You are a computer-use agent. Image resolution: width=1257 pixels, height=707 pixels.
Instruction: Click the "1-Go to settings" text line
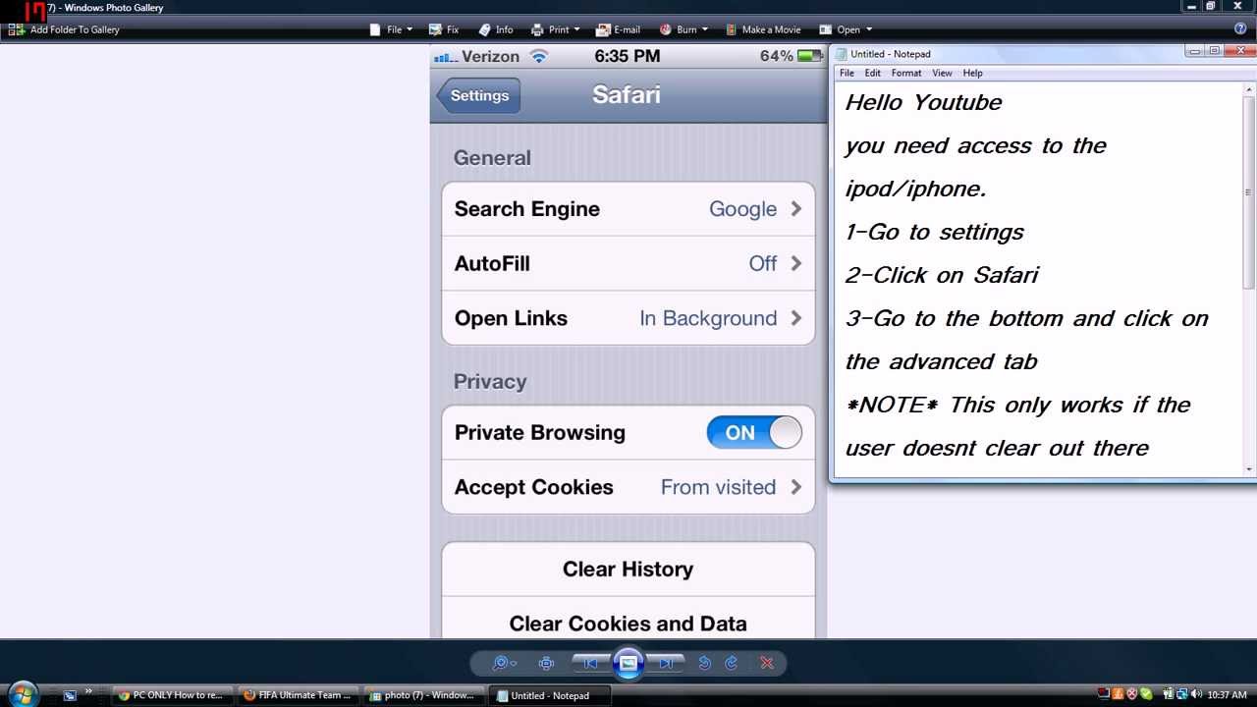click(x=934, y=232)
